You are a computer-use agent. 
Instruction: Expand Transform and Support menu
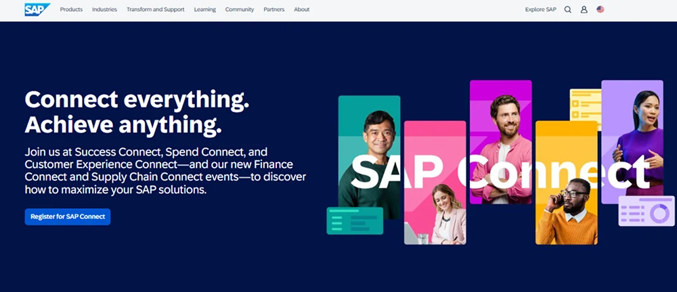pyautogui.click(x=155, y=9)
